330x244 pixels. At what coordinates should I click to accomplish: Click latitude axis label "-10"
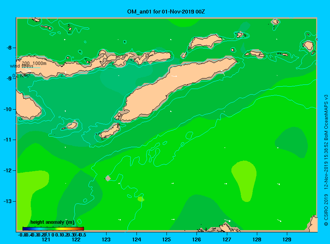(7, 109)
